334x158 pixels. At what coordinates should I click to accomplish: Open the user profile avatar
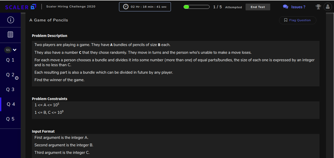[327, 7]
